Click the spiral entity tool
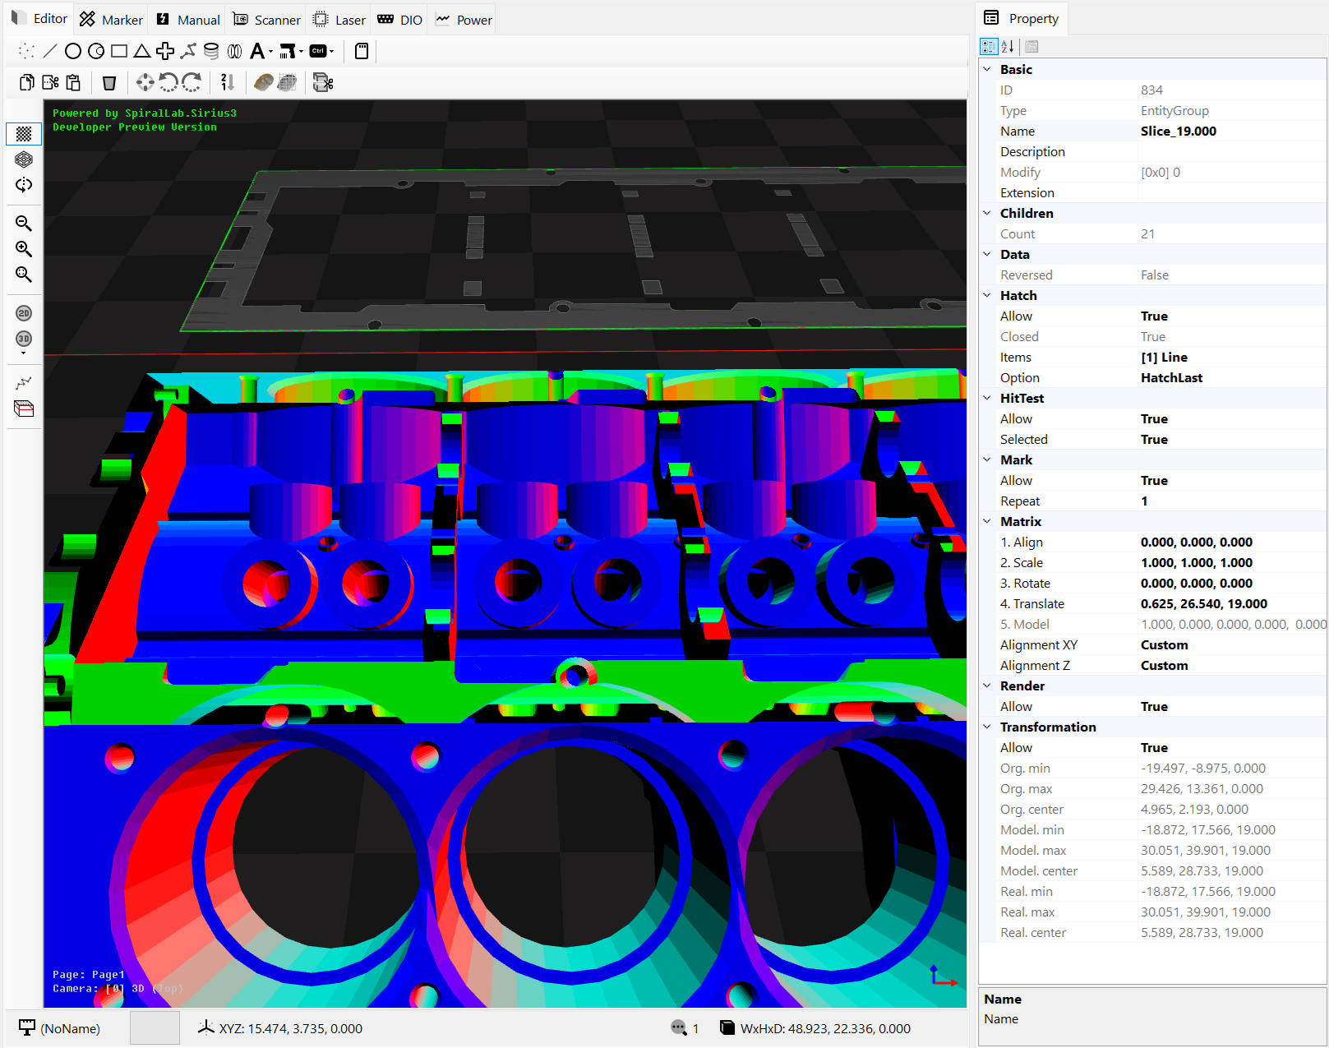 [211, 52]
